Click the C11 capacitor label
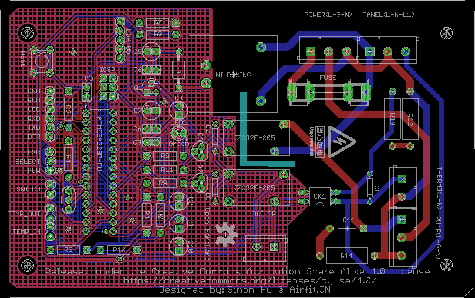Screen dimensions: 475x298 (349, 220)
